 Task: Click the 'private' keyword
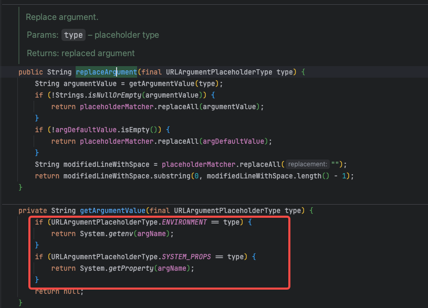33,210
